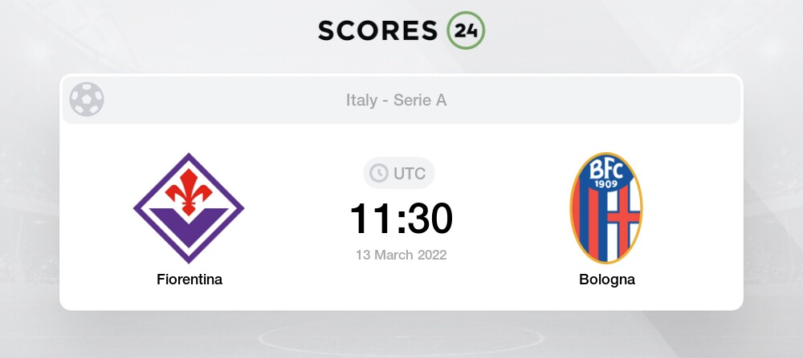Click the 11:30 kickoff time
This screenshot has height=358, width=803.
(x=401, y=218)
